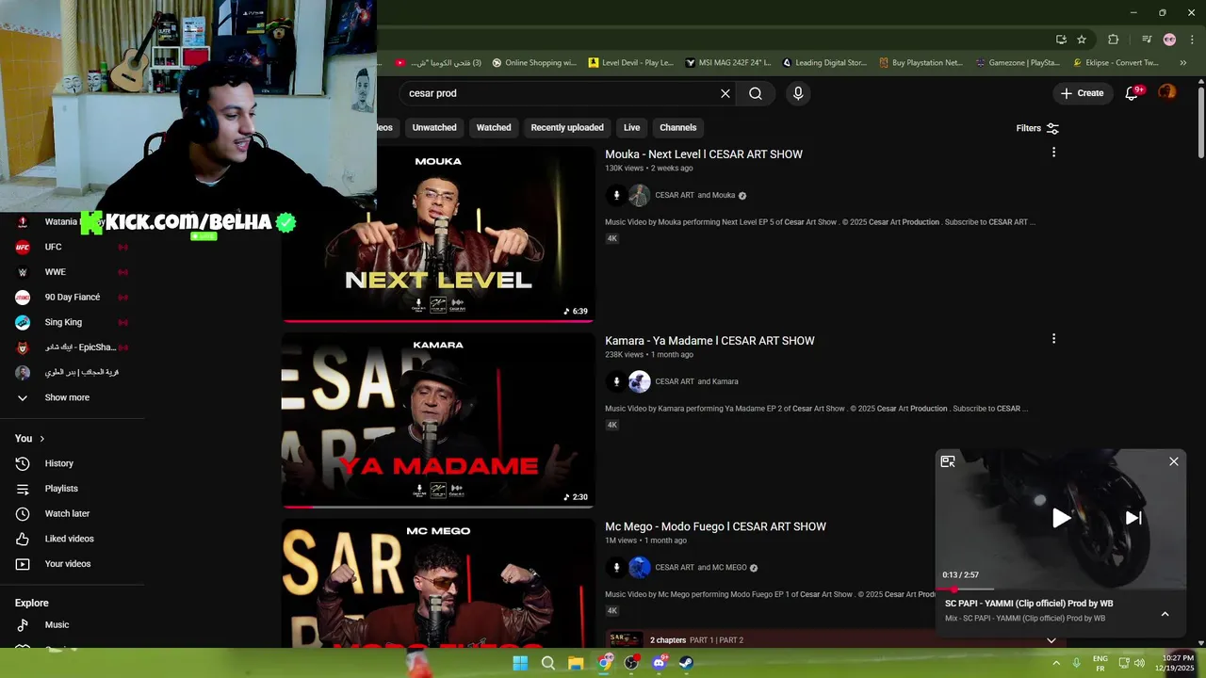Filter results by Unwatched chip
The height and width of the screenshot is (678, 1206).
[434, 128]
